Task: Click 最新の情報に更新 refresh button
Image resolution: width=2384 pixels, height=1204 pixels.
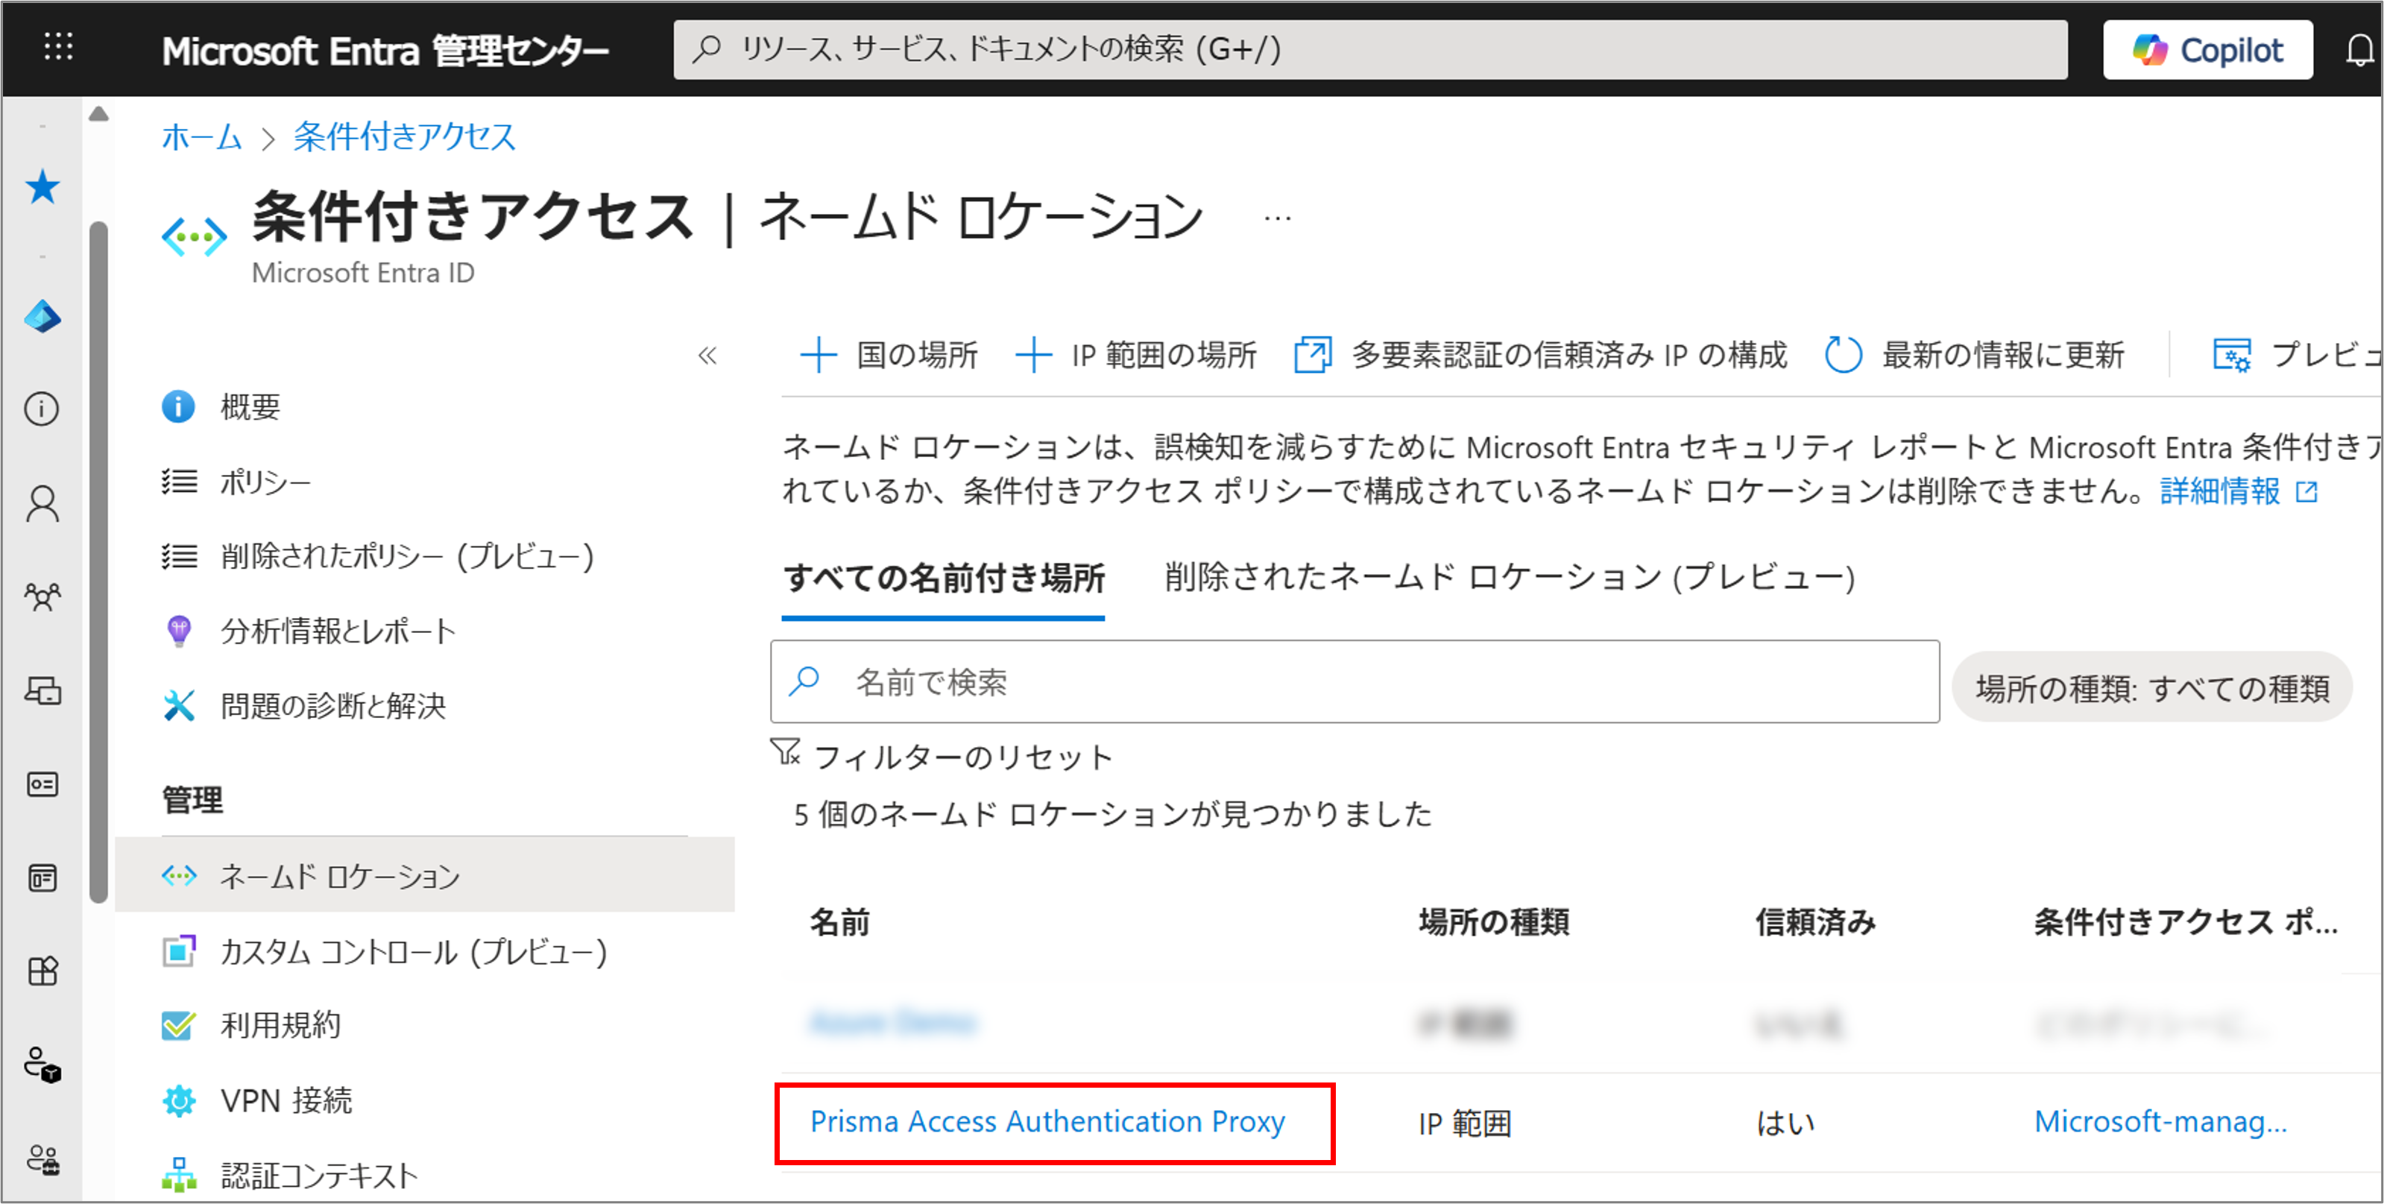Action: pos(1974,356)
